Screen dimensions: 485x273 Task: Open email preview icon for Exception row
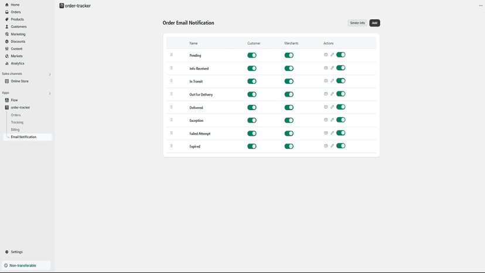(326, 120)
